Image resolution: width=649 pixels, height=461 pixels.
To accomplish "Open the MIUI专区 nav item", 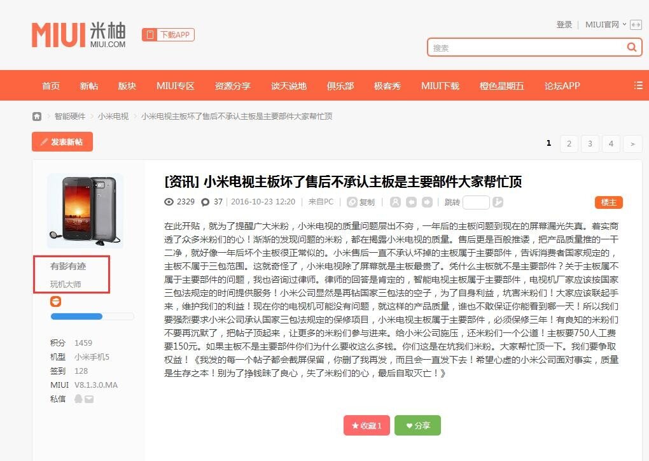I will [176, 86].
